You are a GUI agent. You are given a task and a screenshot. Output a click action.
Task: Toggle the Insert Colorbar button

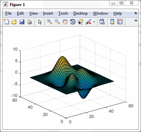[112, 22]
